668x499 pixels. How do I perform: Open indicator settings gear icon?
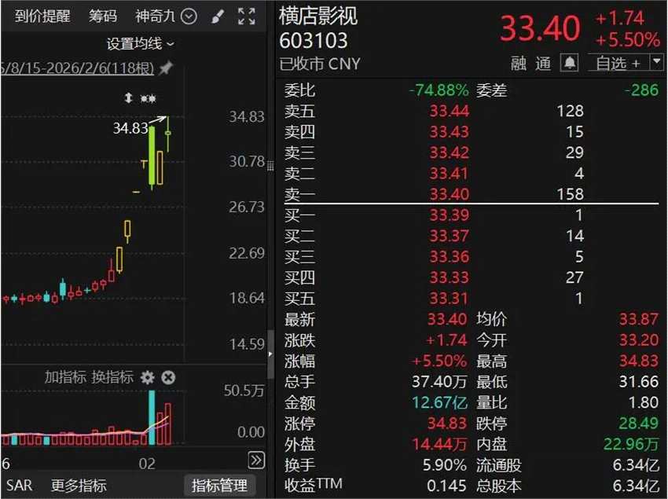tap(148, 377)
